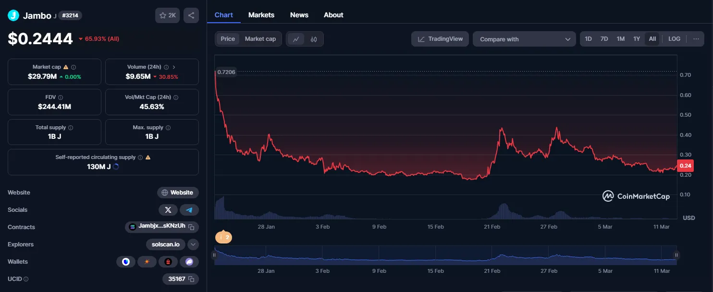Open the TradingView chart view
This screenshot has width=713, height=292.
coord(440,39)
